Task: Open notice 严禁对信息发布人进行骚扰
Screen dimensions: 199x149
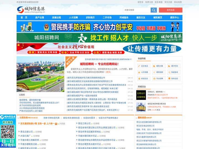Action: click(x=31, y=111)
